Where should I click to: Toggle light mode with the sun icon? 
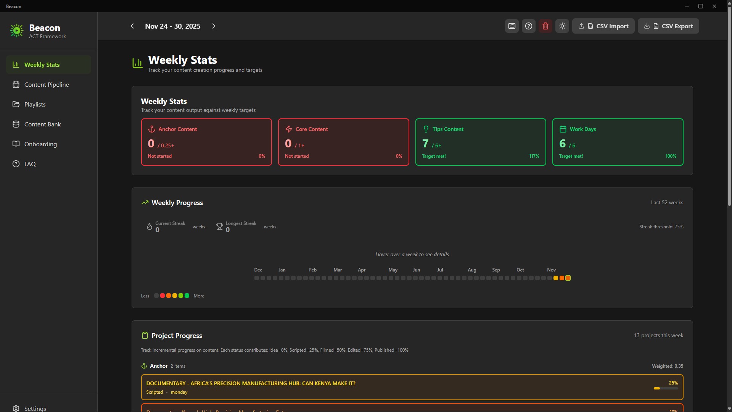(x=562, y=26)
